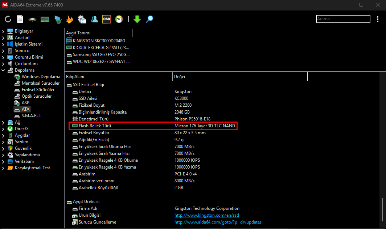Click the Çokluortam speaker icon
Viewport: 386px width, 229px height.
(x=10, y=64)
